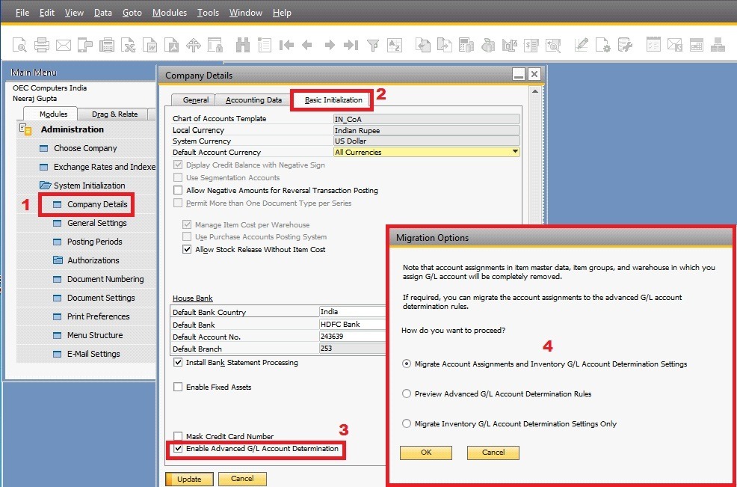Expand the System Initialization folder
Screen dimensions: 737x487
(x=88, y=185)
